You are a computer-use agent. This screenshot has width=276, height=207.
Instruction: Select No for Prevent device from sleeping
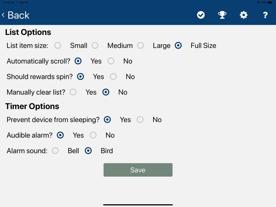140,120
